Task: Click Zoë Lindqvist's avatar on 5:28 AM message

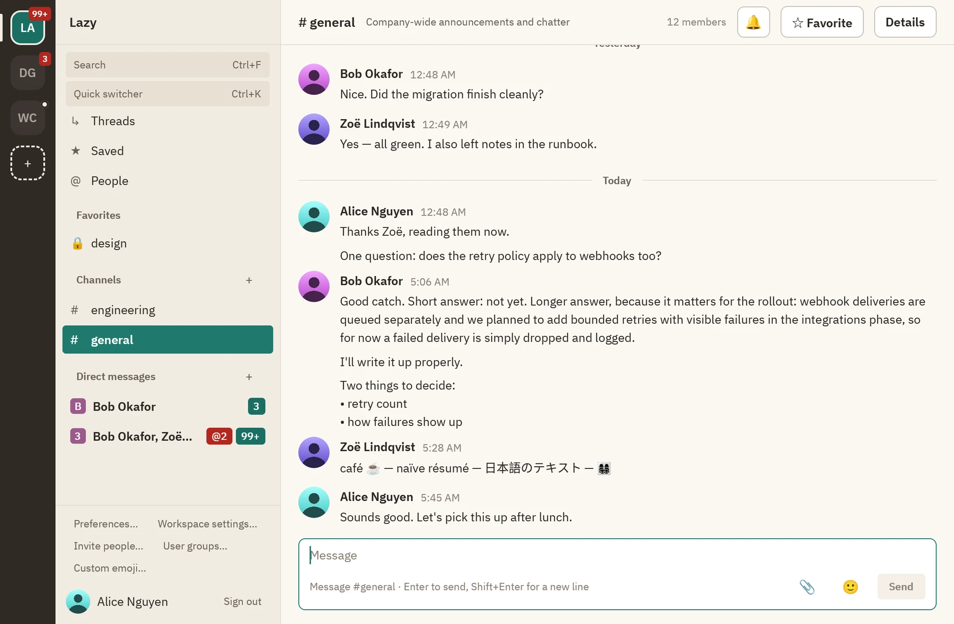Action: (314, 452)
